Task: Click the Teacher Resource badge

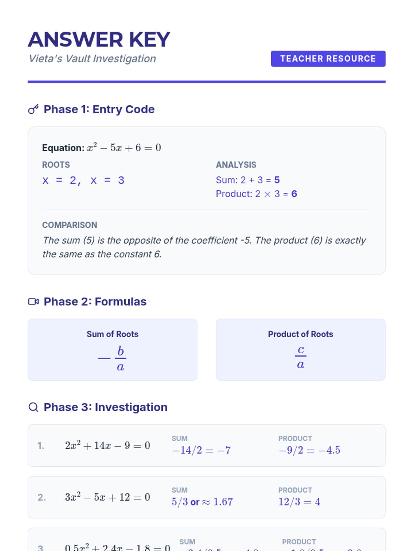Action: coord(328,59)
